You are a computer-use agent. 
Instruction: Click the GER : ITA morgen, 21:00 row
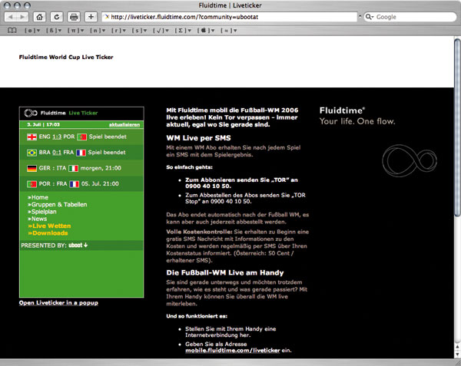pyautogui.click(x=81, y=168)
